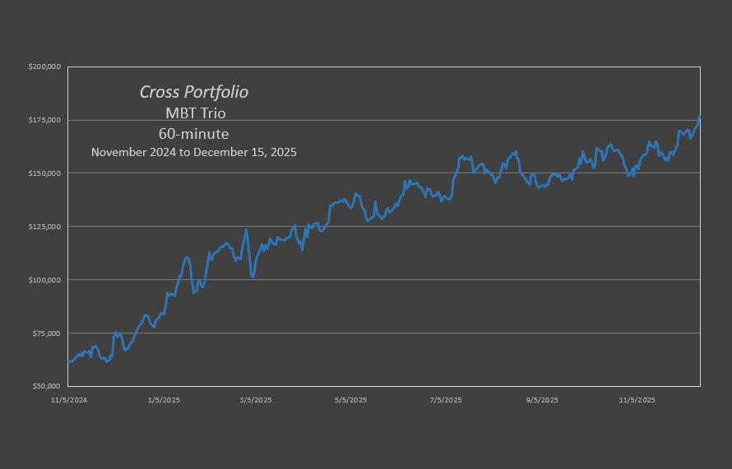Select the MBT Trio subtitle text
This screenshot has height=469, width=732.
coord(195,113)
